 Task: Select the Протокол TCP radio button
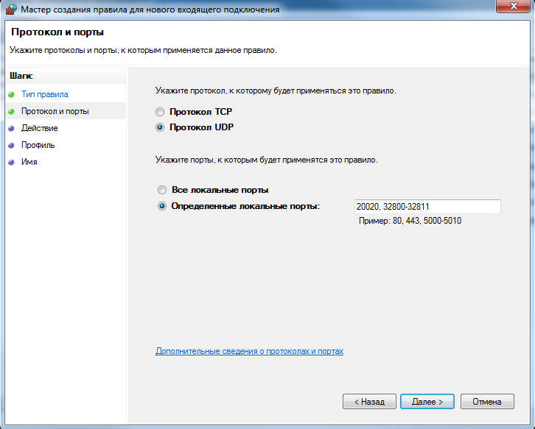(160, 112)
